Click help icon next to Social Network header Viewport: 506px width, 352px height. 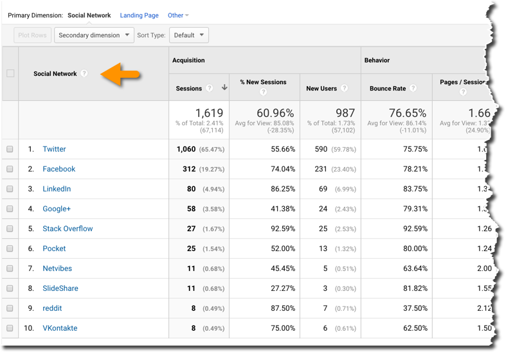84,74
